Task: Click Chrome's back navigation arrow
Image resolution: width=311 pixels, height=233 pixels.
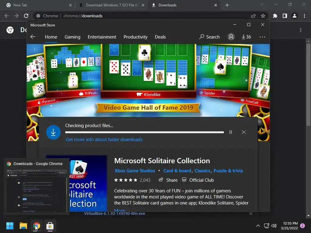Action: [x=7, y=16]
